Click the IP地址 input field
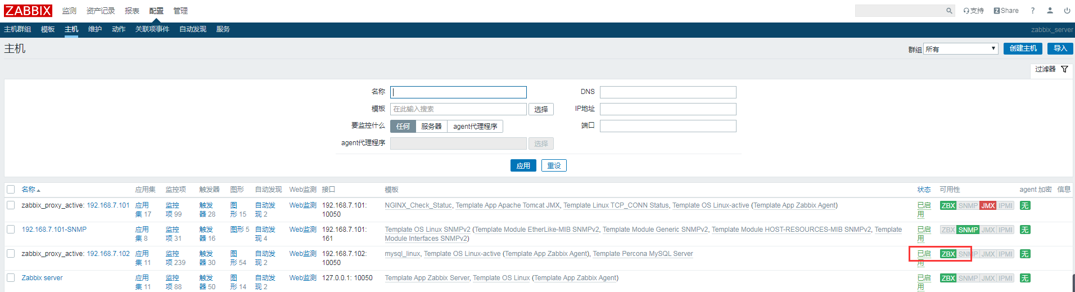This screenshot has width=1075, height=292. point(668,109)
